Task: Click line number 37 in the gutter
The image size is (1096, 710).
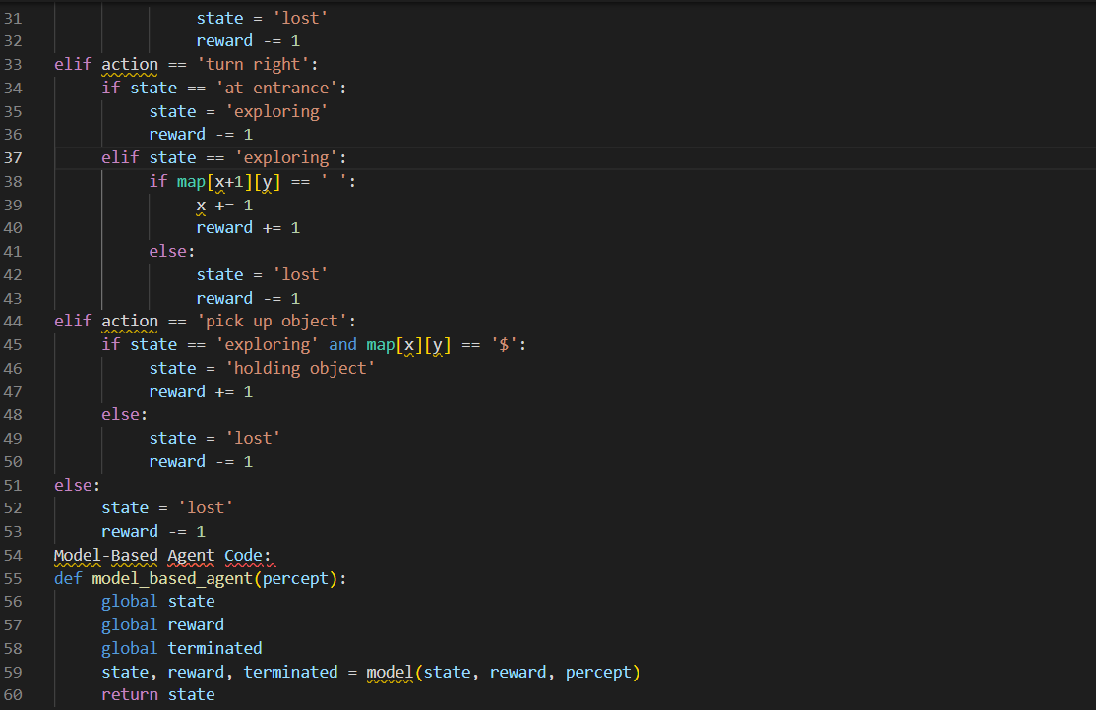Action: (x=13, y=157)
